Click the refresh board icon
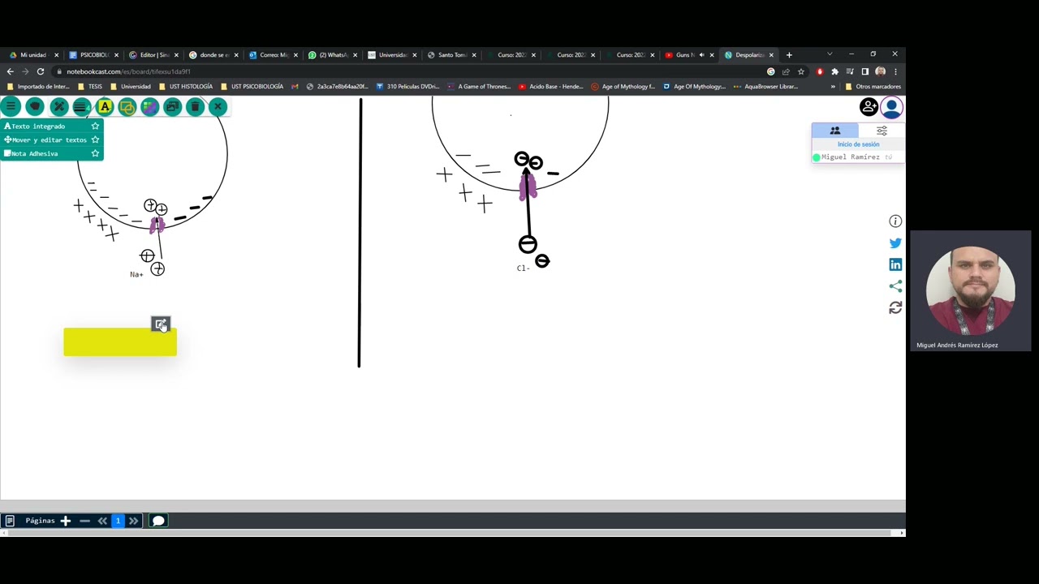 point(895,308)
